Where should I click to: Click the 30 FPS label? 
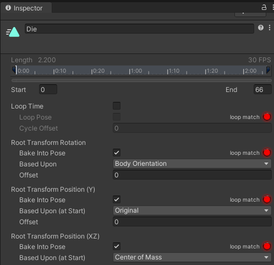[x=260, y=60]
